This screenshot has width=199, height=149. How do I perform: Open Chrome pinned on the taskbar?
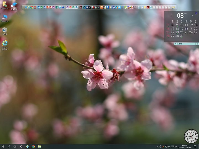(x=33, y=147)
